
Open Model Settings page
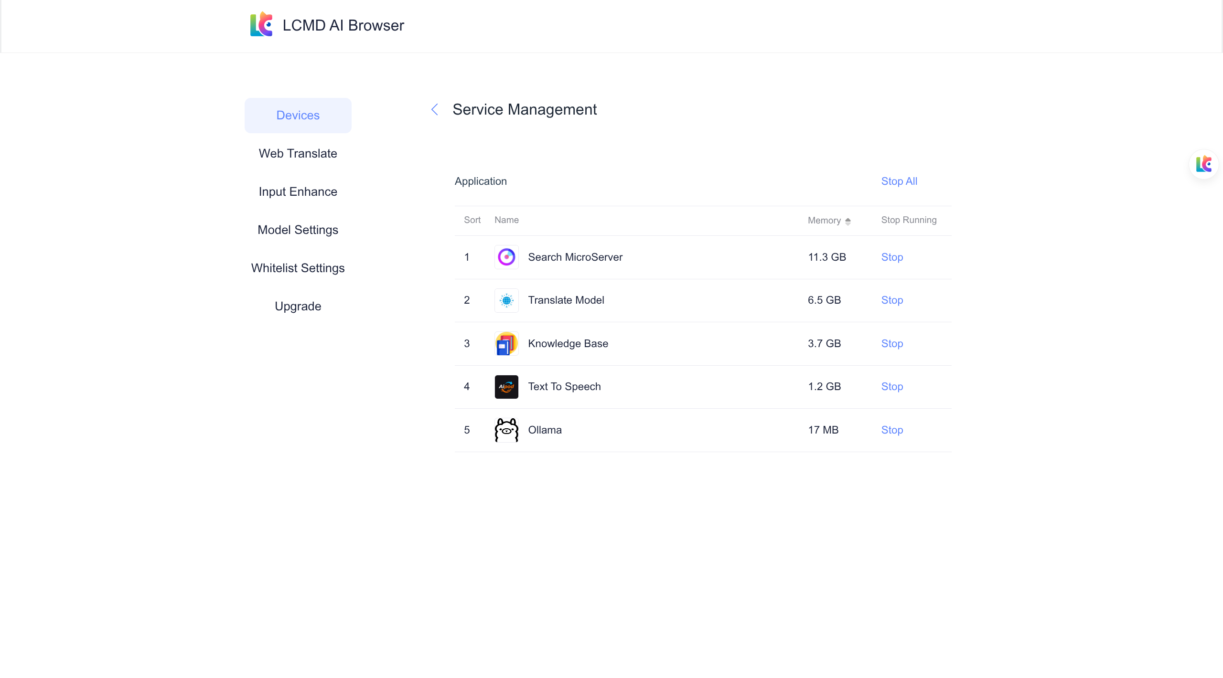click(x=298, y=230)
